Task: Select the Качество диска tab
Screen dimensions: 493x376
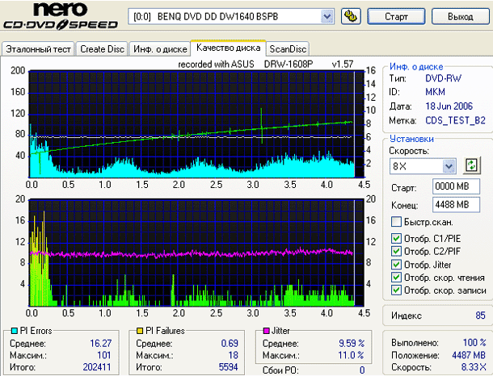Action: point(228,48)
